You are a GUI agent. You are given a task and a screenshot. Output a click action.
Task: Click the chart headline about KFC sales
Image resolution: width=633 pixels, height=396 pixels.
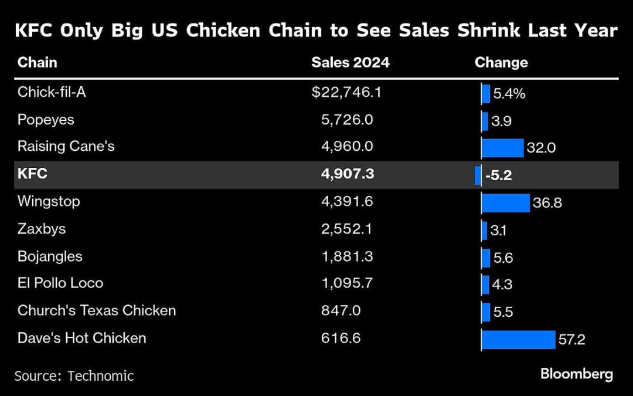316,31
